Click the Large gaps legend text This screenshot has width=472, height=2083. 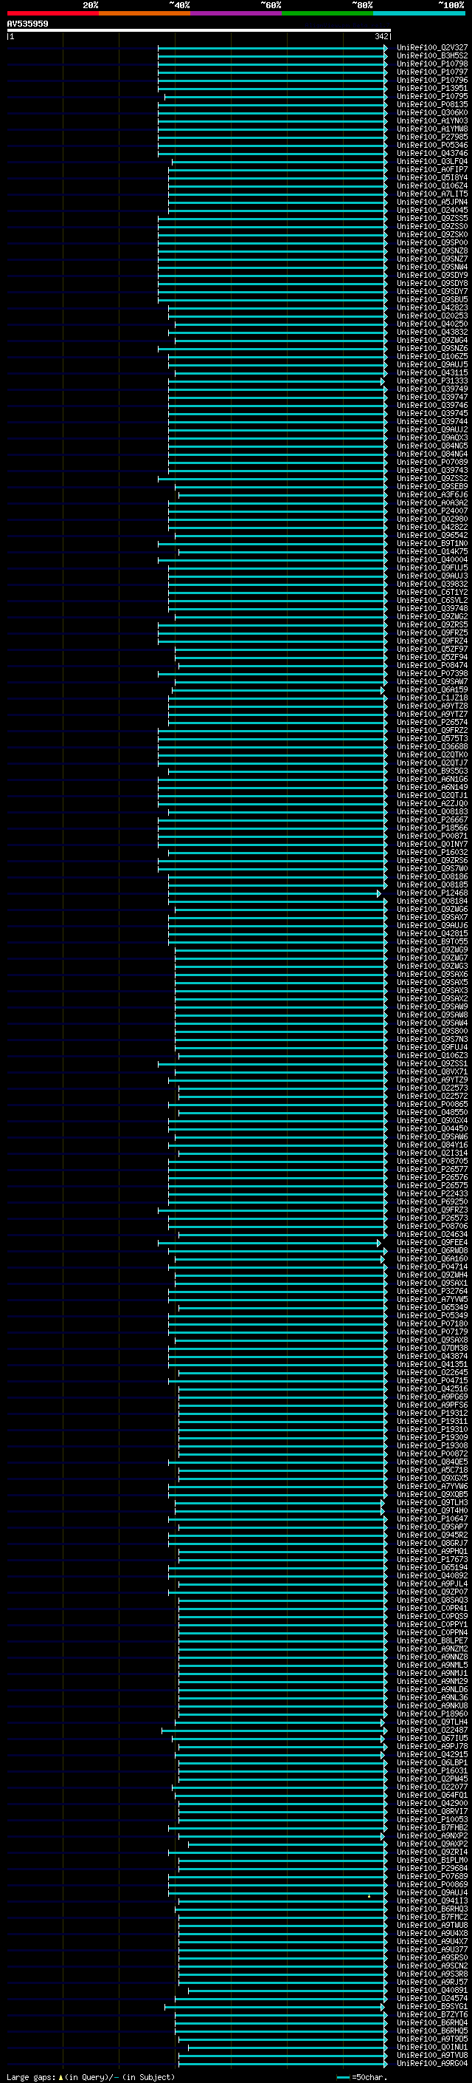coord(91,2077)
